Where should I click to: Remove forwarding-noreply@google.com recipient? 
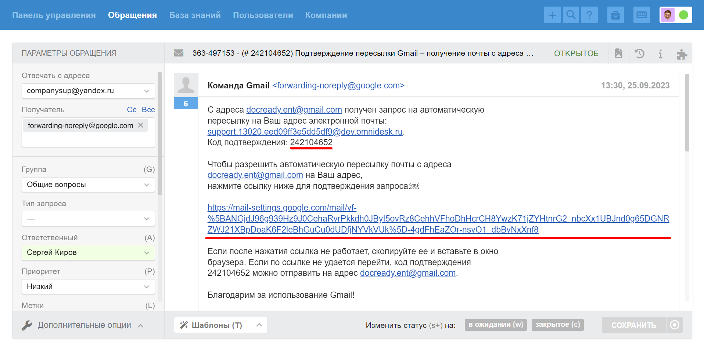141,125
